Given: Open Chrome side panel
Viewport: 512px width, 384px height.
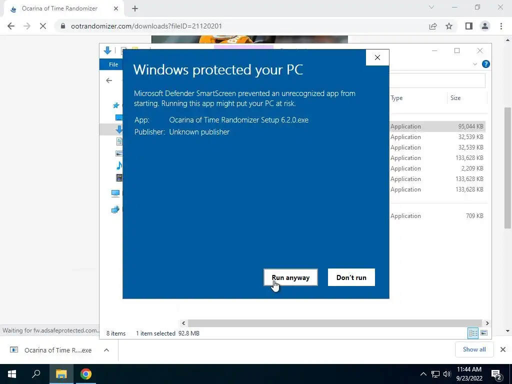Looking at the screenshot, I should point(469,26).
